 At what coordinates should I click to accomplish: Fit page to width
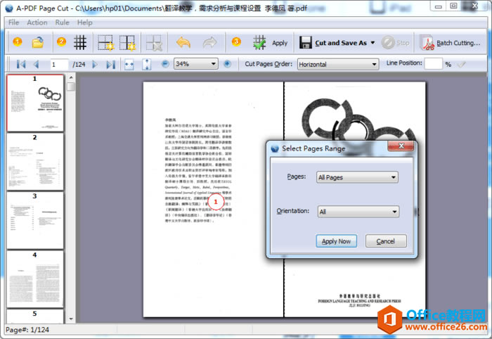(x=129, y=64)
